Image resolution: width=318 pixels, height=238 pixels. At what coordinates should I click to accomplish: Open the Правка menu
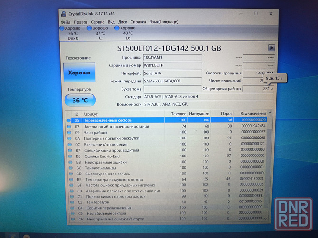pyautogui.click(x=80, y=22)
